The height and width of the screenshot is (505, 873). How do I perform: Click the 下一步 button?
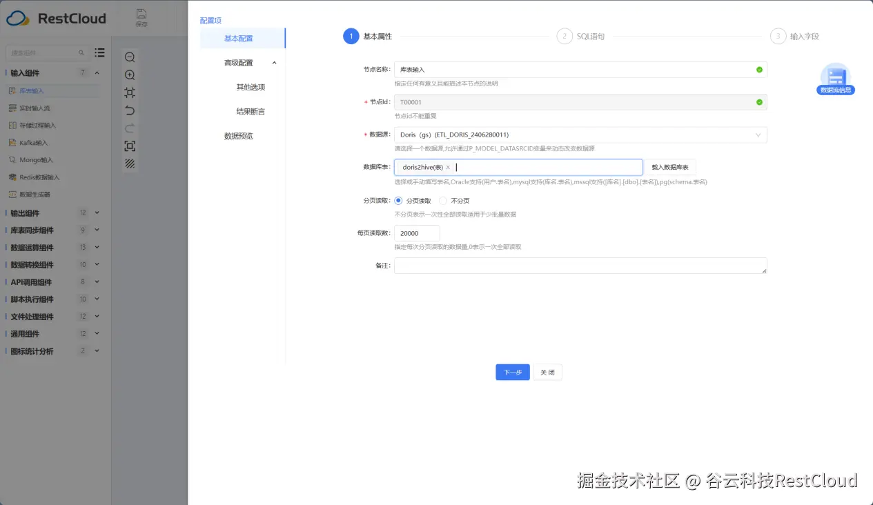click(x=513, y=372)
